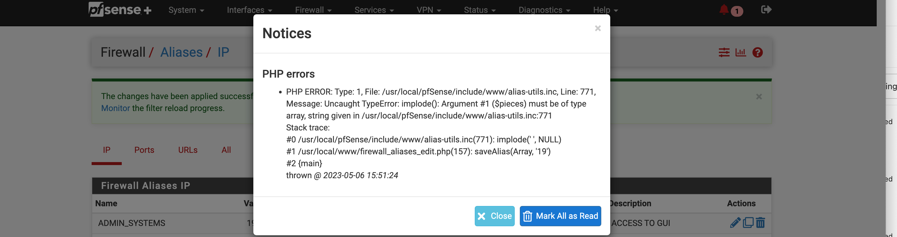The width and height of the screenshot is (897, 237).
Task: Select the All aliases tab
Action: point(226,150)
